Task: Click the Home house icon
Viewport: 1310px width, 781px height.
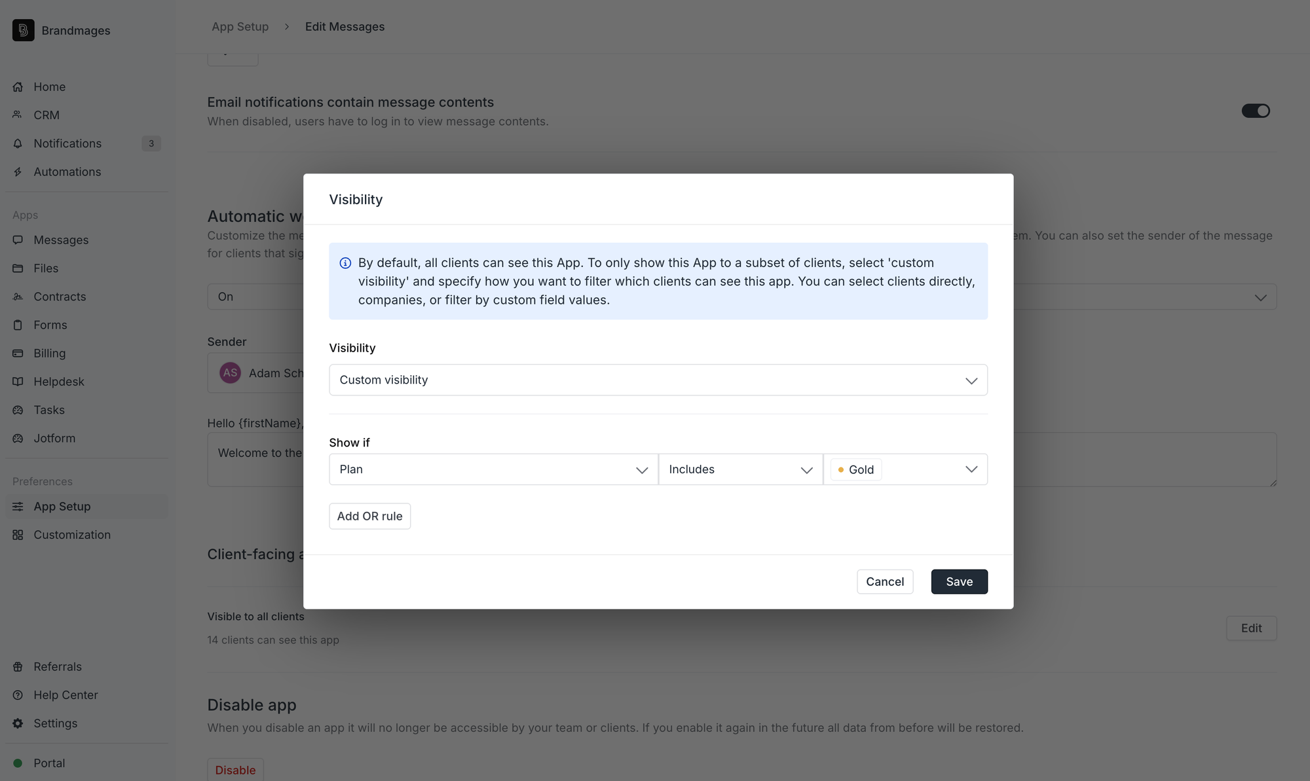Action: click(18, 86)
